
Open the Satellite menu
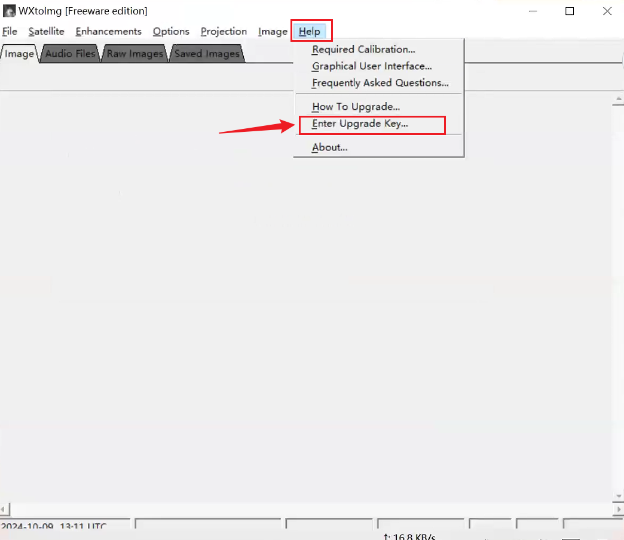point(46,32)
